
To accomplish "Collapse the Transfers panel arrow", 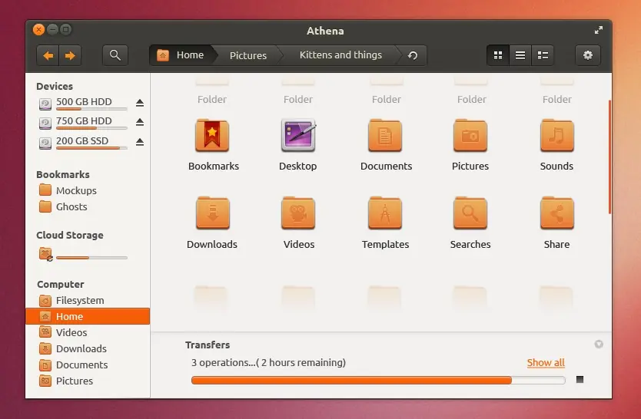I will (599, 345).
